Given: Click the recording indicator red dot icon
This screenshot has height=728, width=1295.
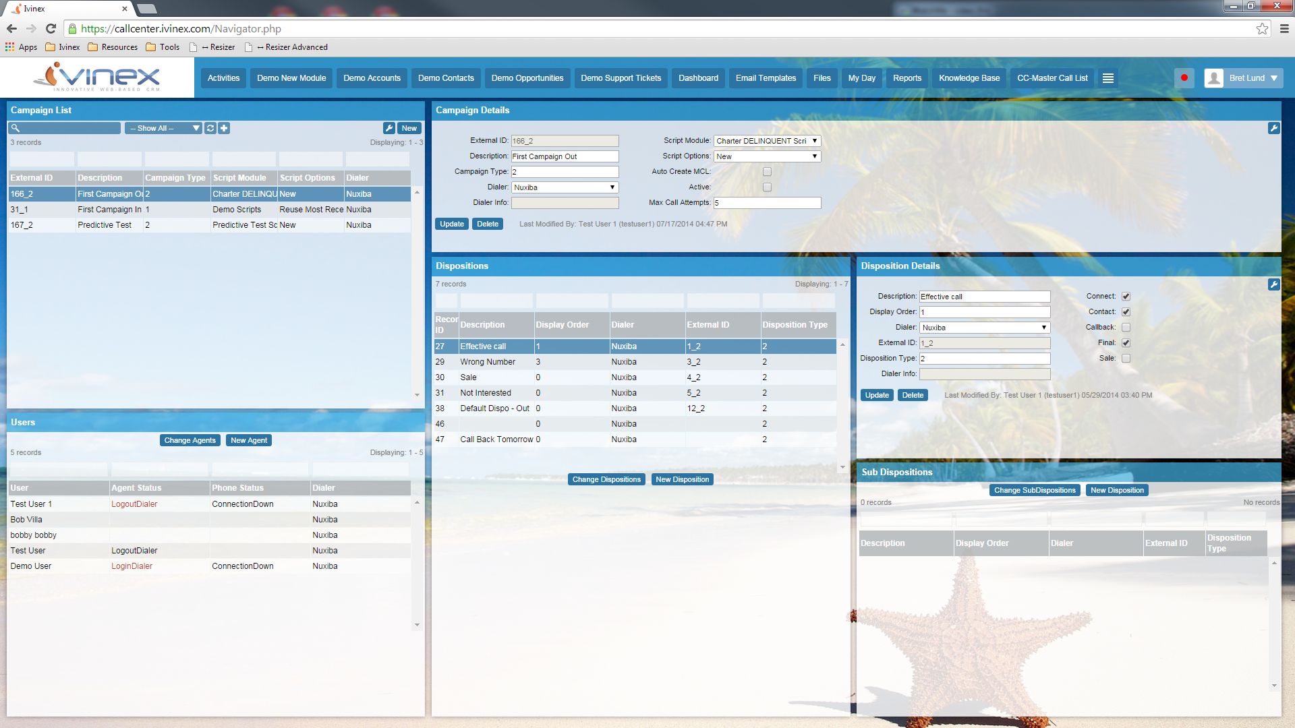Looking at the screenshot, I should [x=1184, y=78].
